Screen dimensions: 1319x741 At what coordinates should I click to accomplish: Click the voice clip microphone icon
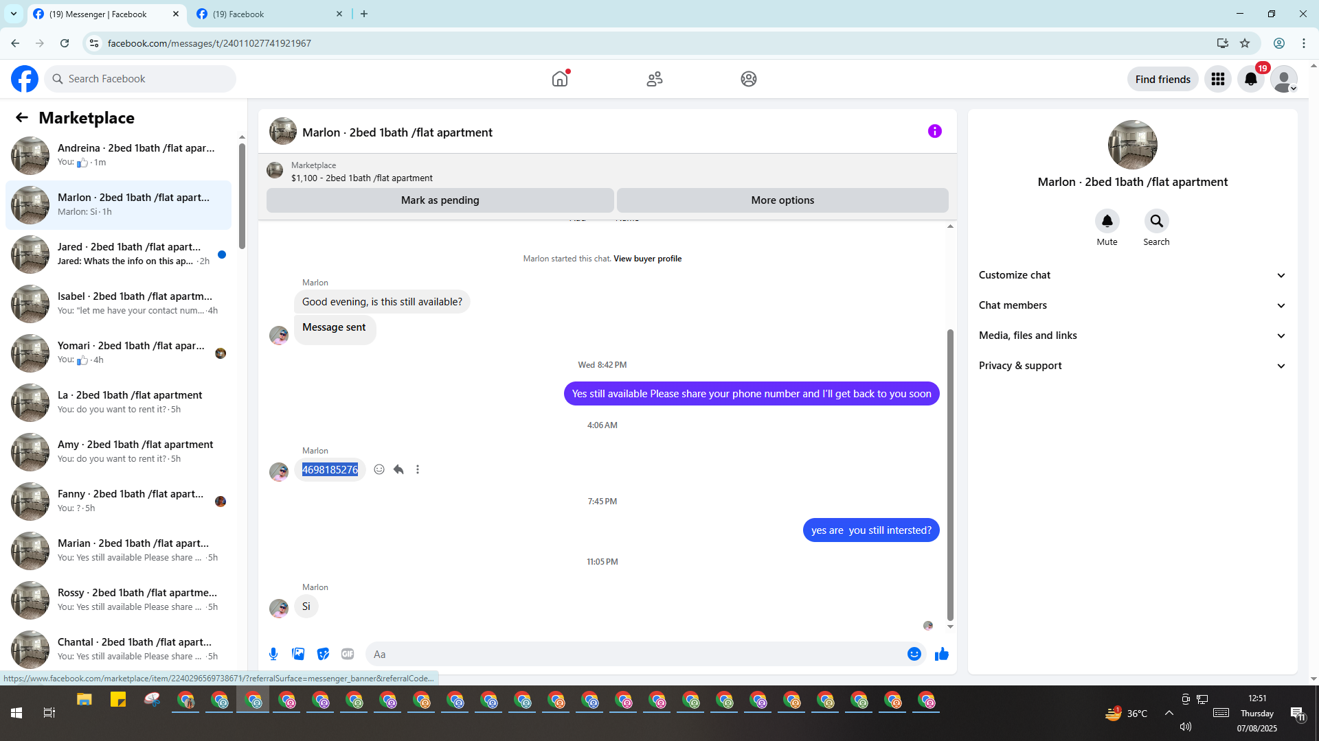point(273,654)
